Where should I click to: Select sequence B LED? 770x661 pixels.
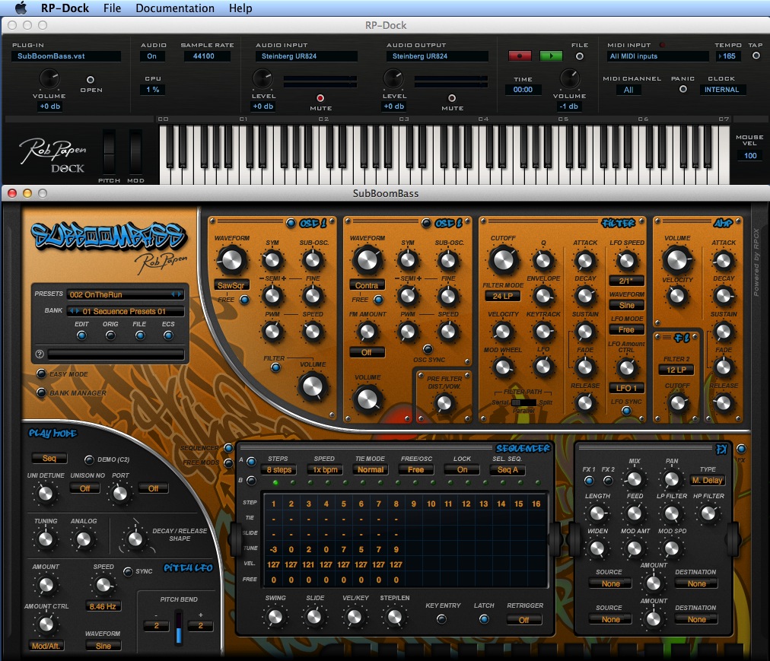pyautogui.click(x=251, y=480)
